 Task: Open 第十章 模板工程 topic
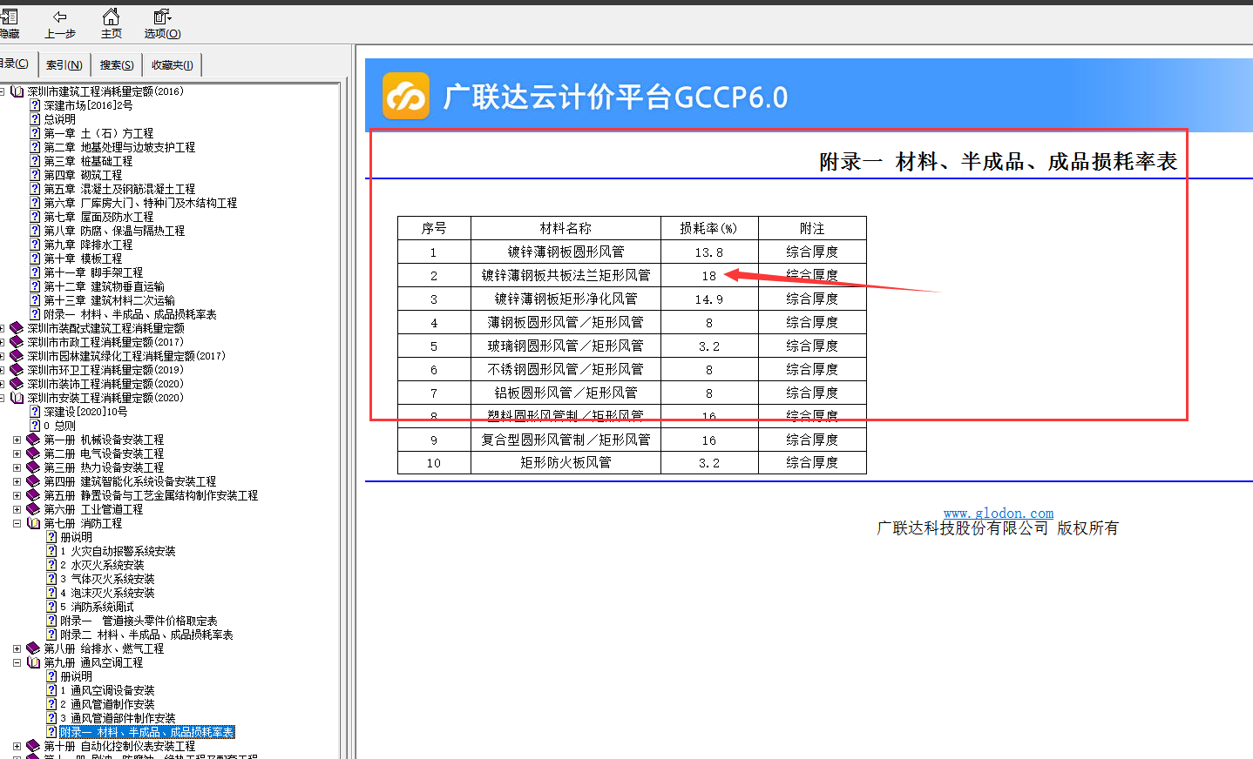click(x=83, y=259)
